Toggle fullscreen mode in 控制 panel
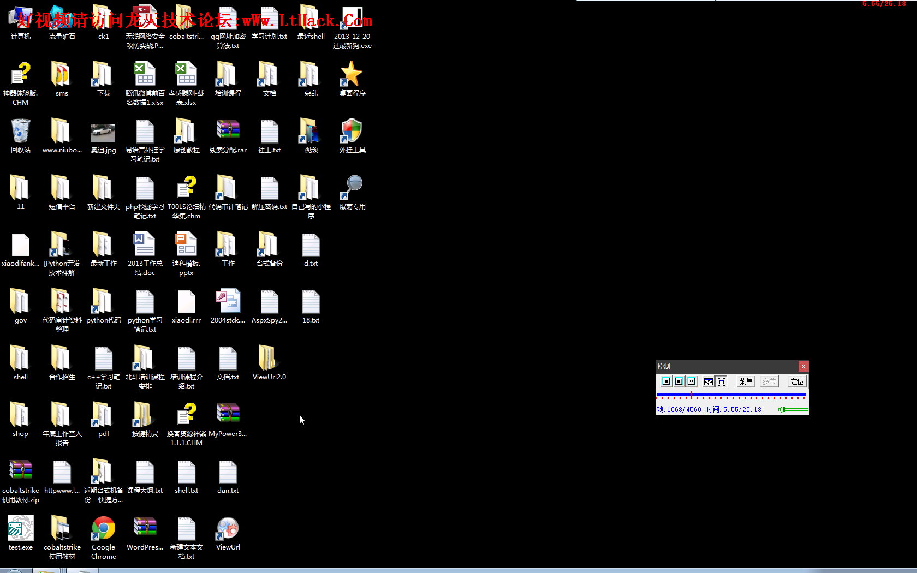Screen dimensions: 917x573 pos(721,381)
